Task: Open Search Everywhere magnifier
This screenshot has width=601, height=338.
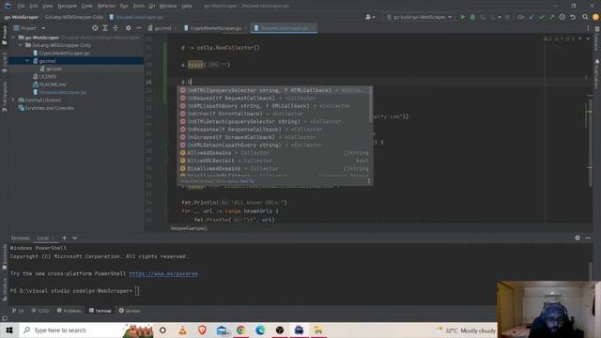Action: pos(585,17)
